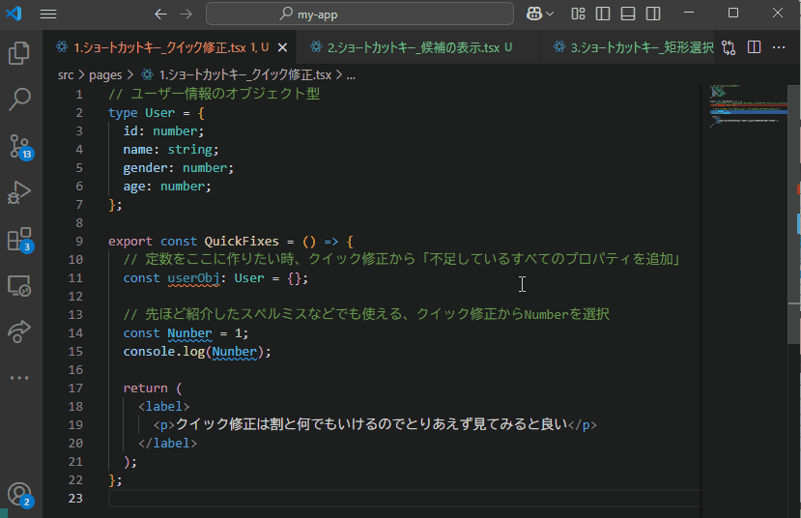Screen dimensions: 801x518
Task: Open the Accounts menu
Action: 20,495
